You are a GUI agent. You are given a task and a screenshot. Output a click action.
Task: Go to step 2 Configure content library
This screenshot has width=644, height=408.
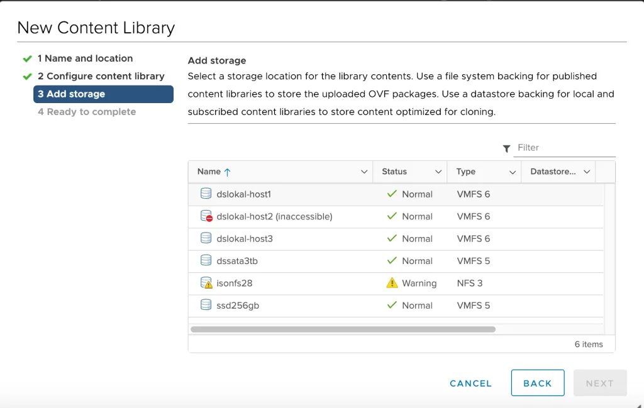coord(101,76)
